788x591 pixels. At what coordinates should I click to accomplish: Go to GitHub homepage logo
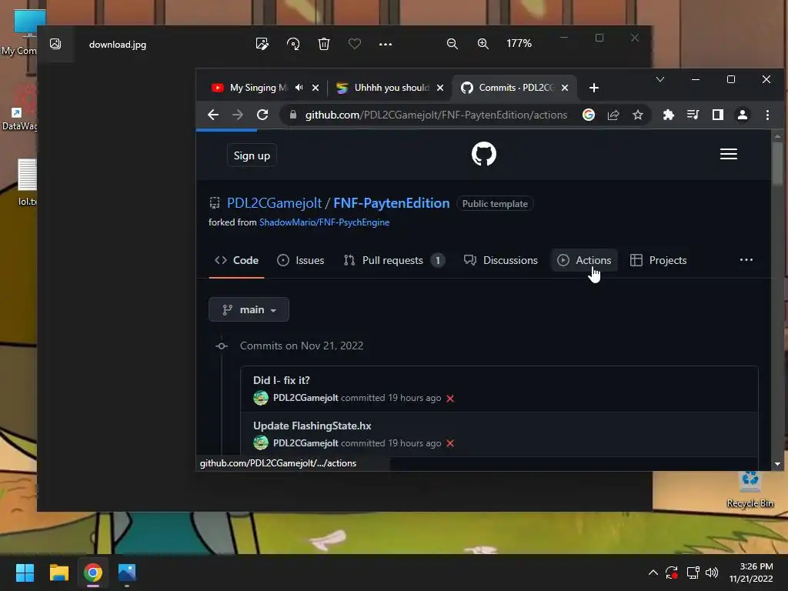click(484, 154)
